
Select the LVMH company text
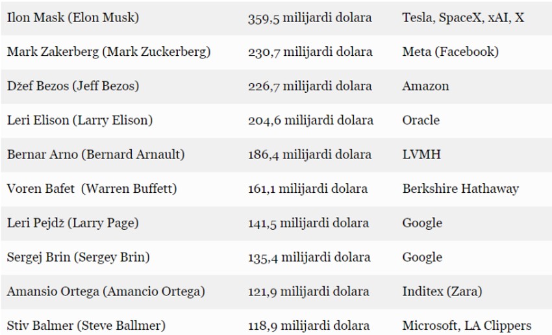point(421,155)
